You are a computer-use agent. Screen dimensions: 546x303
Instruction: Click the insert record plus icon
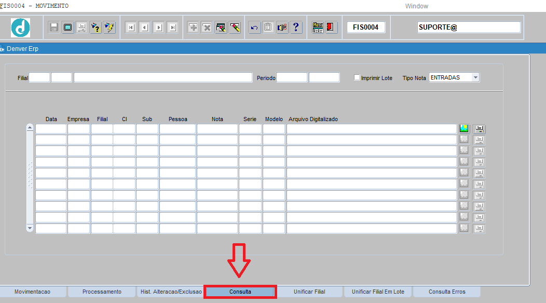pos(193,27)
